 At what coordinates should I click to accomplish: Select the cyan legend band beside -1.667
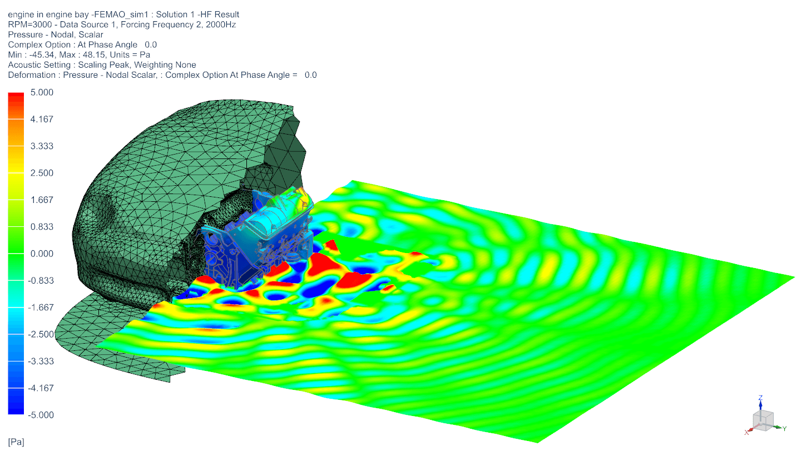pyautogui.click(x=16, y=307)
